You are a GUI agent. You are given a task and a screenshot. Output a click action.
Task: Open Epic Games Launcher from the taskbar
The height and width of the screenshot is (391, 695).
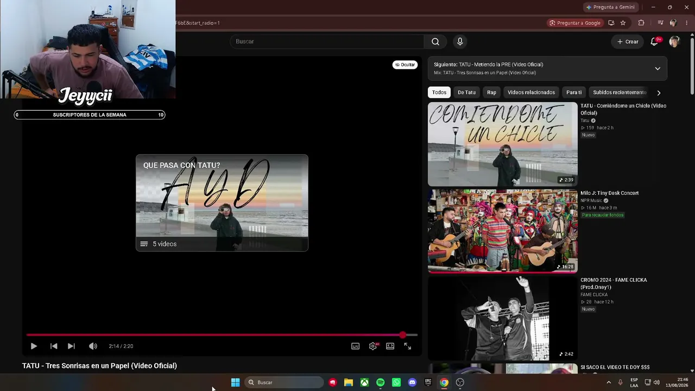[428, 382]
